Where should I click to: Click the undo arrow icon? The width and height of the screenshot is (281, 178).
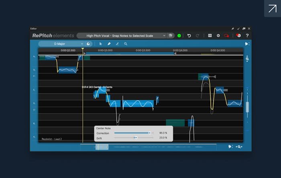coord(189,36)
